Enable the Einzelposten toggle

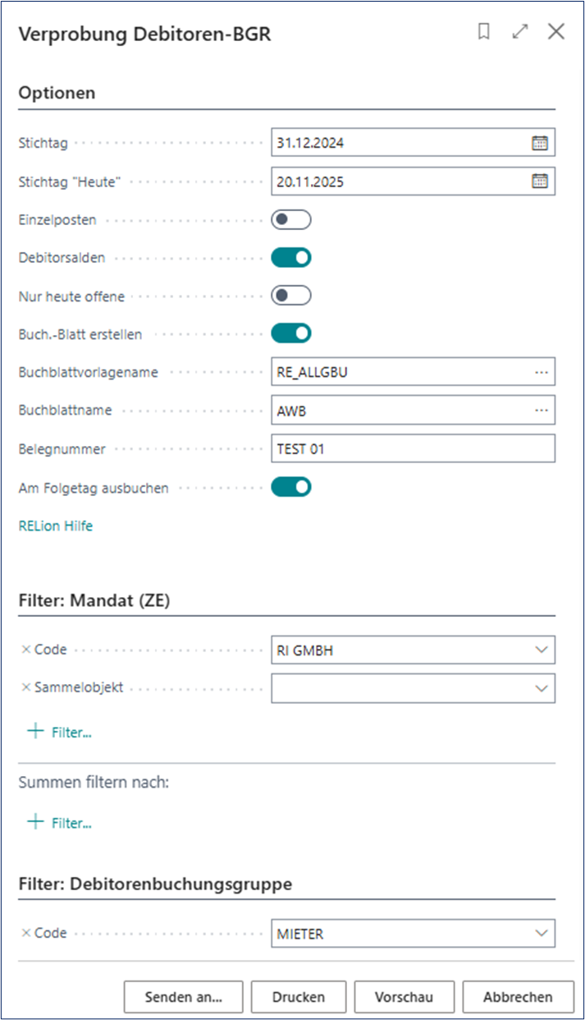[291, 220]
